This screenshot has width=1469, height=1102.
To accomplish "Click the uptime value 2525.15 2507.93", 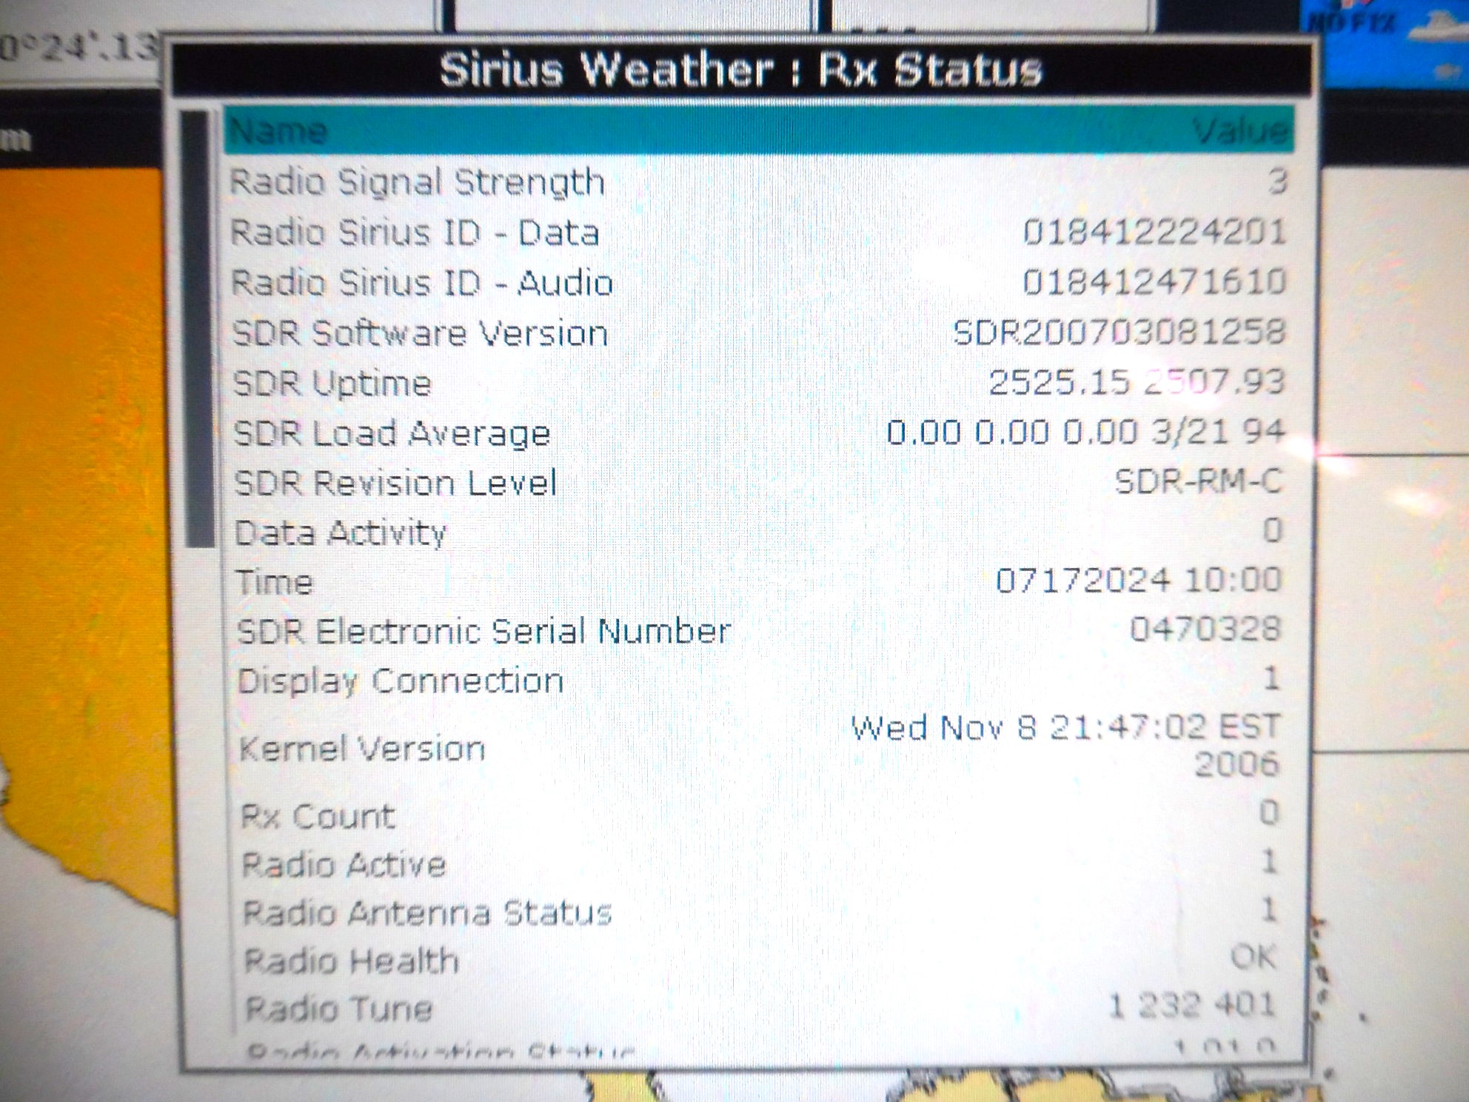I will [1137, 382].
